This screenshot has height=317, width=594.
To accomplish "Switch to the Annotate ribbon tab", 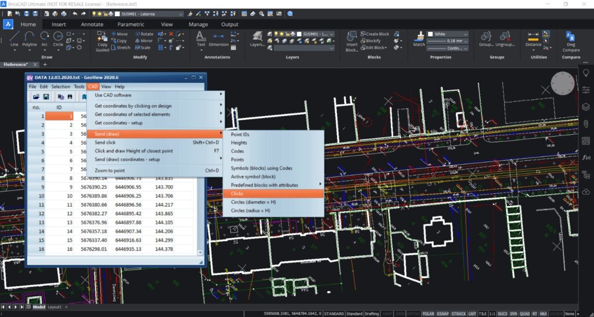I will [92, 24].
